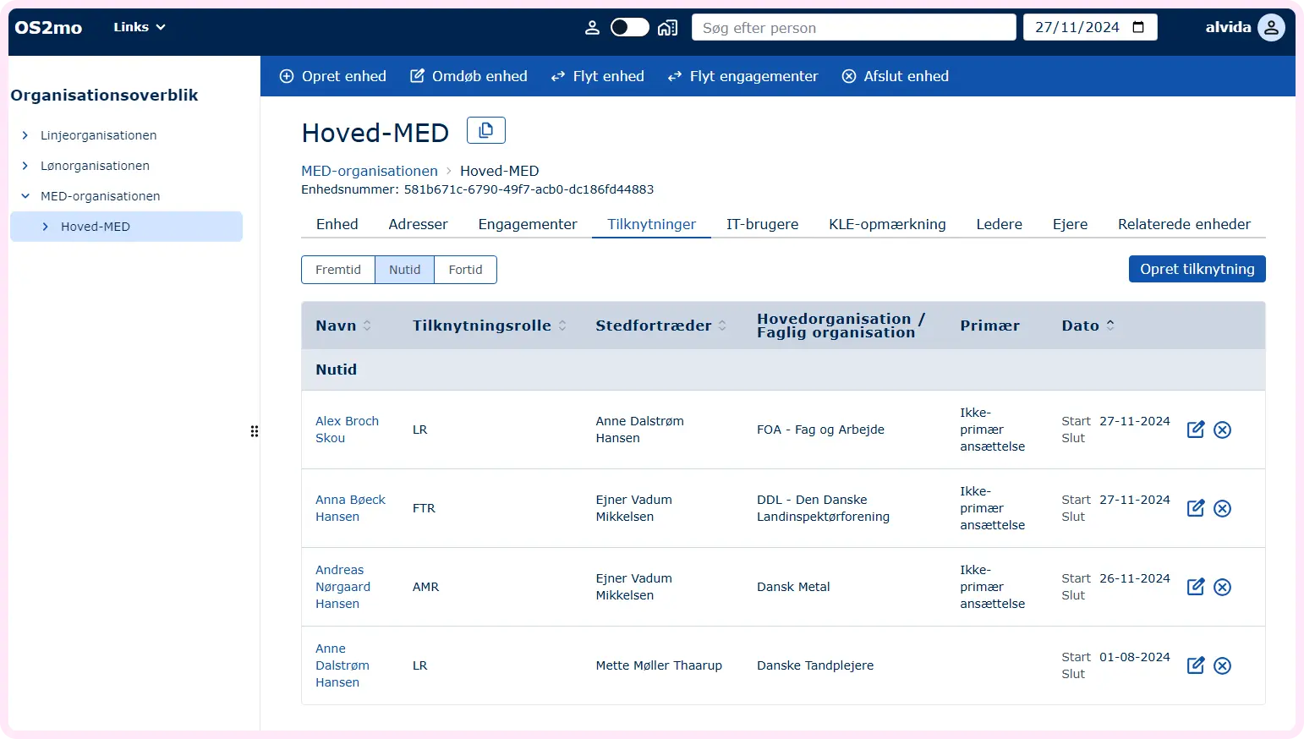Expand Hoved-MED tree node

click(46, 227)
